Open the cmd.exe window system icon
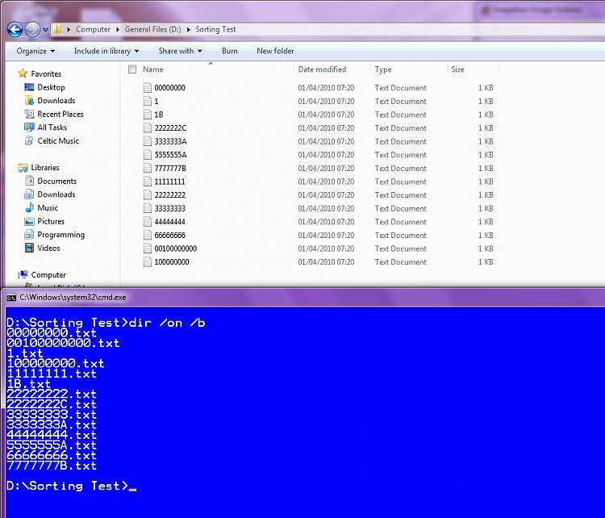This screenshot has height=518, width=605. tap(11, 298)
